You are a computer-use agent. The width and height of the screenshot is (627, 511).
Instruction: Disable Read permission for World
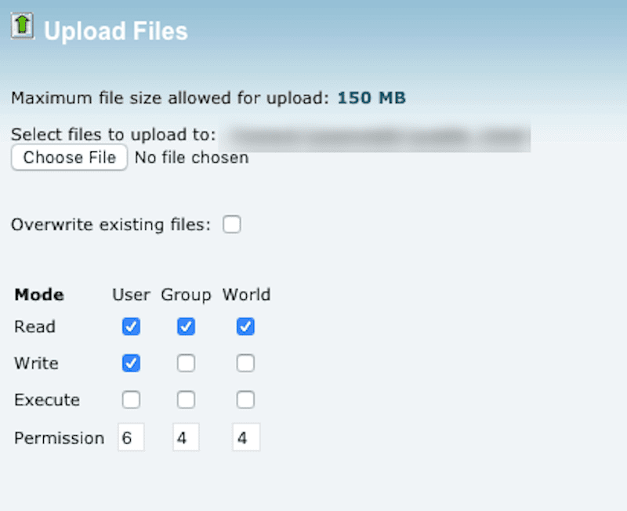tap(245, 327)
